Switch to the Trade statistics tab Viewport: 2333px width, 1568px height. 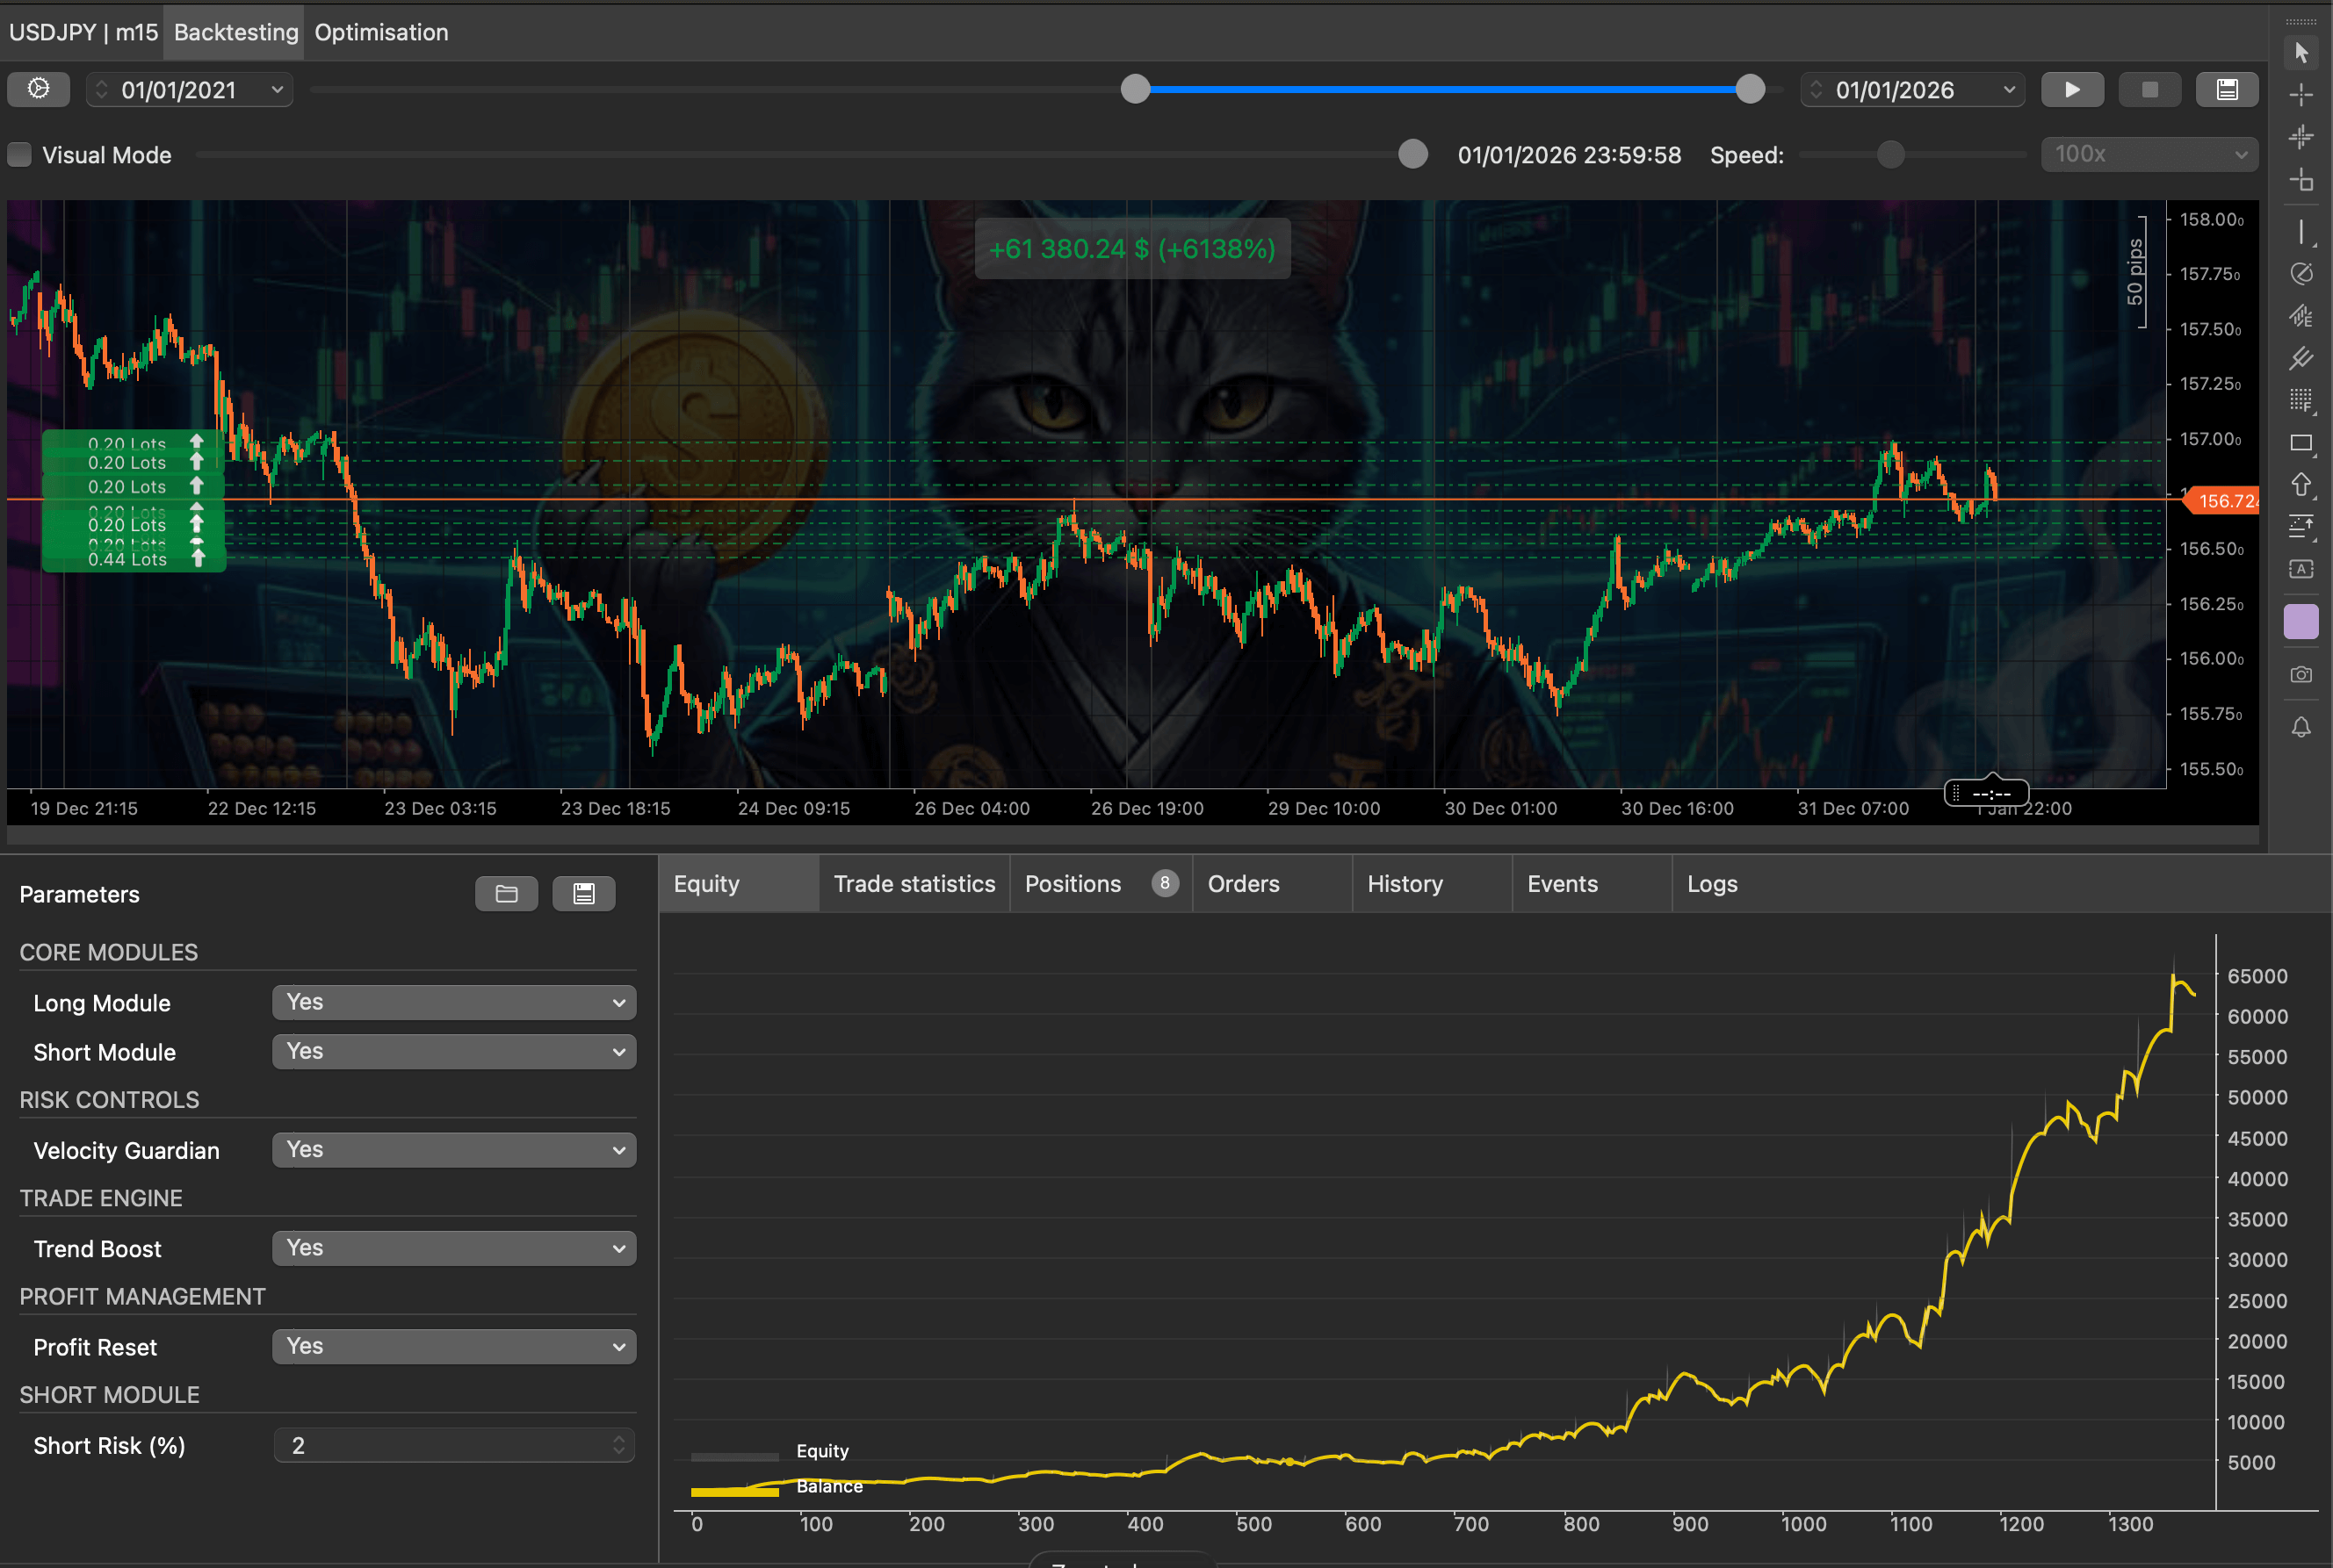click(914, 883)
